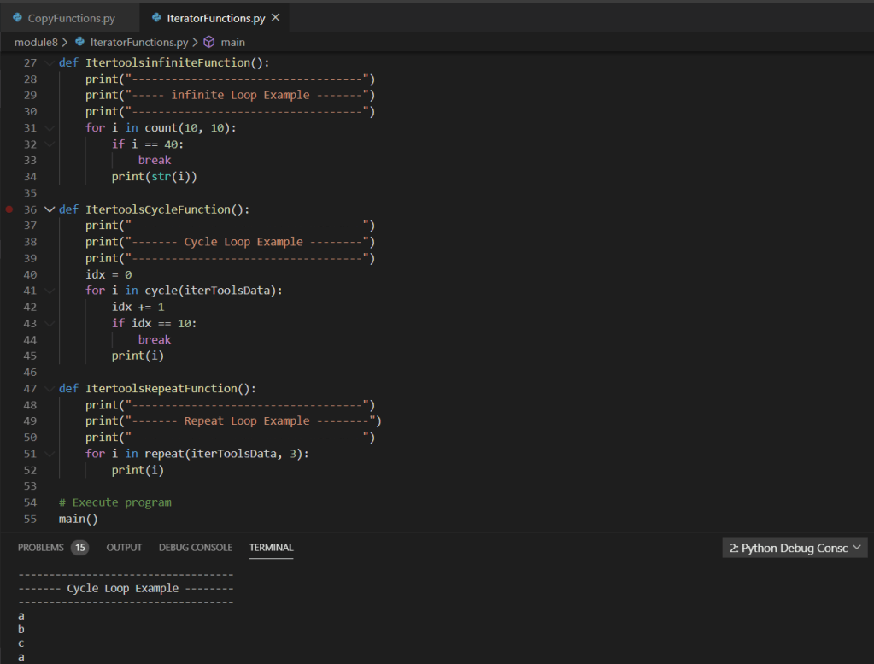
Task: Click the module8 breadcrumb folder
Action: [x=35, y=42]
